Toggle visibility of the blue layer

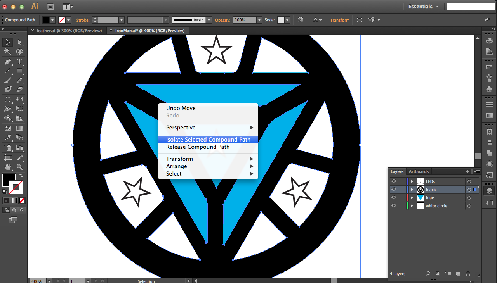point(394,198)
